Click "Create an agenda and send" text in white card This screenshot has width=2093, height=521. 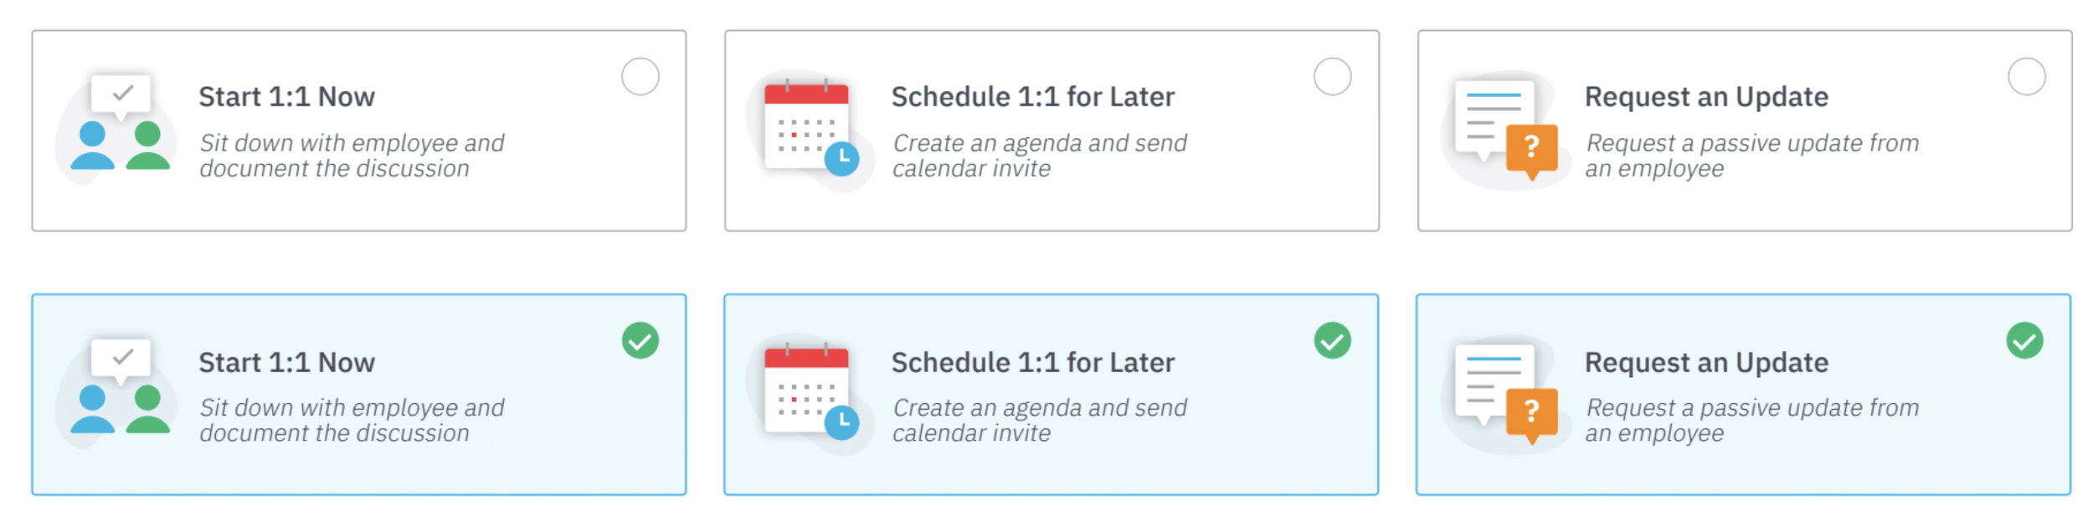(1040, 143)
